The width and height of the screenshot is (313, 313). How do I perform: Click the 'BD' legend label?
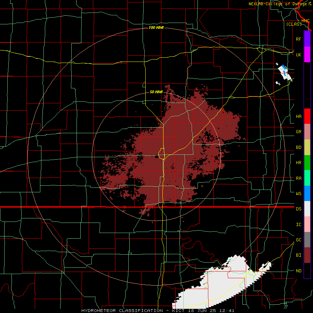tap(298, 147)
